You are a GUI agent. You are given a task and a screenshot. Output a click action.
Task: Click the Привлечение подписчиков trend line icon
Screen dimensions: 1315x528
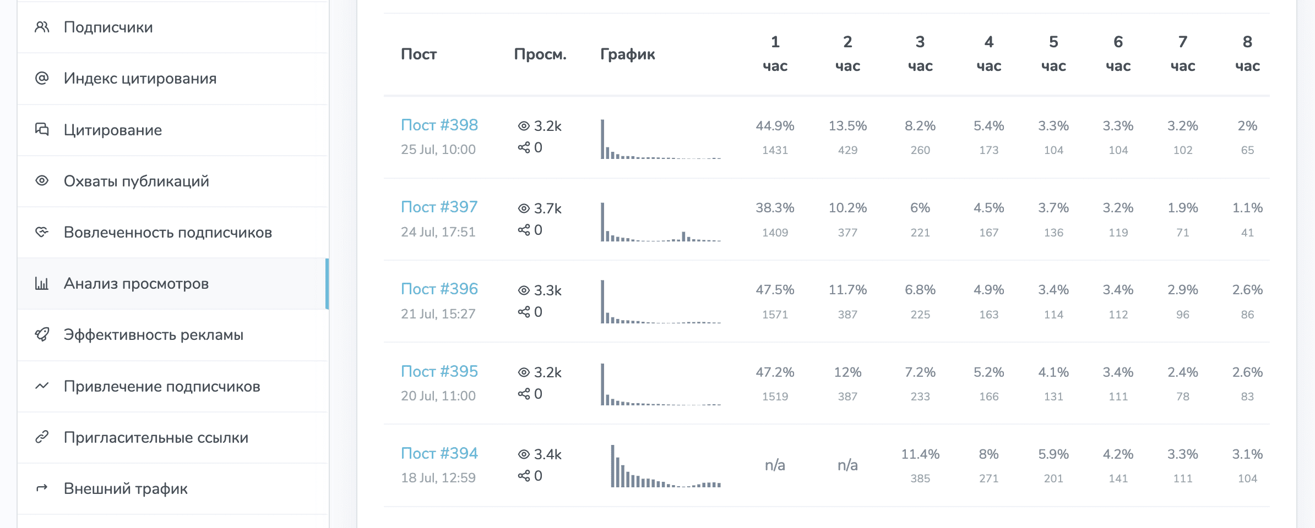coord(42,386)
